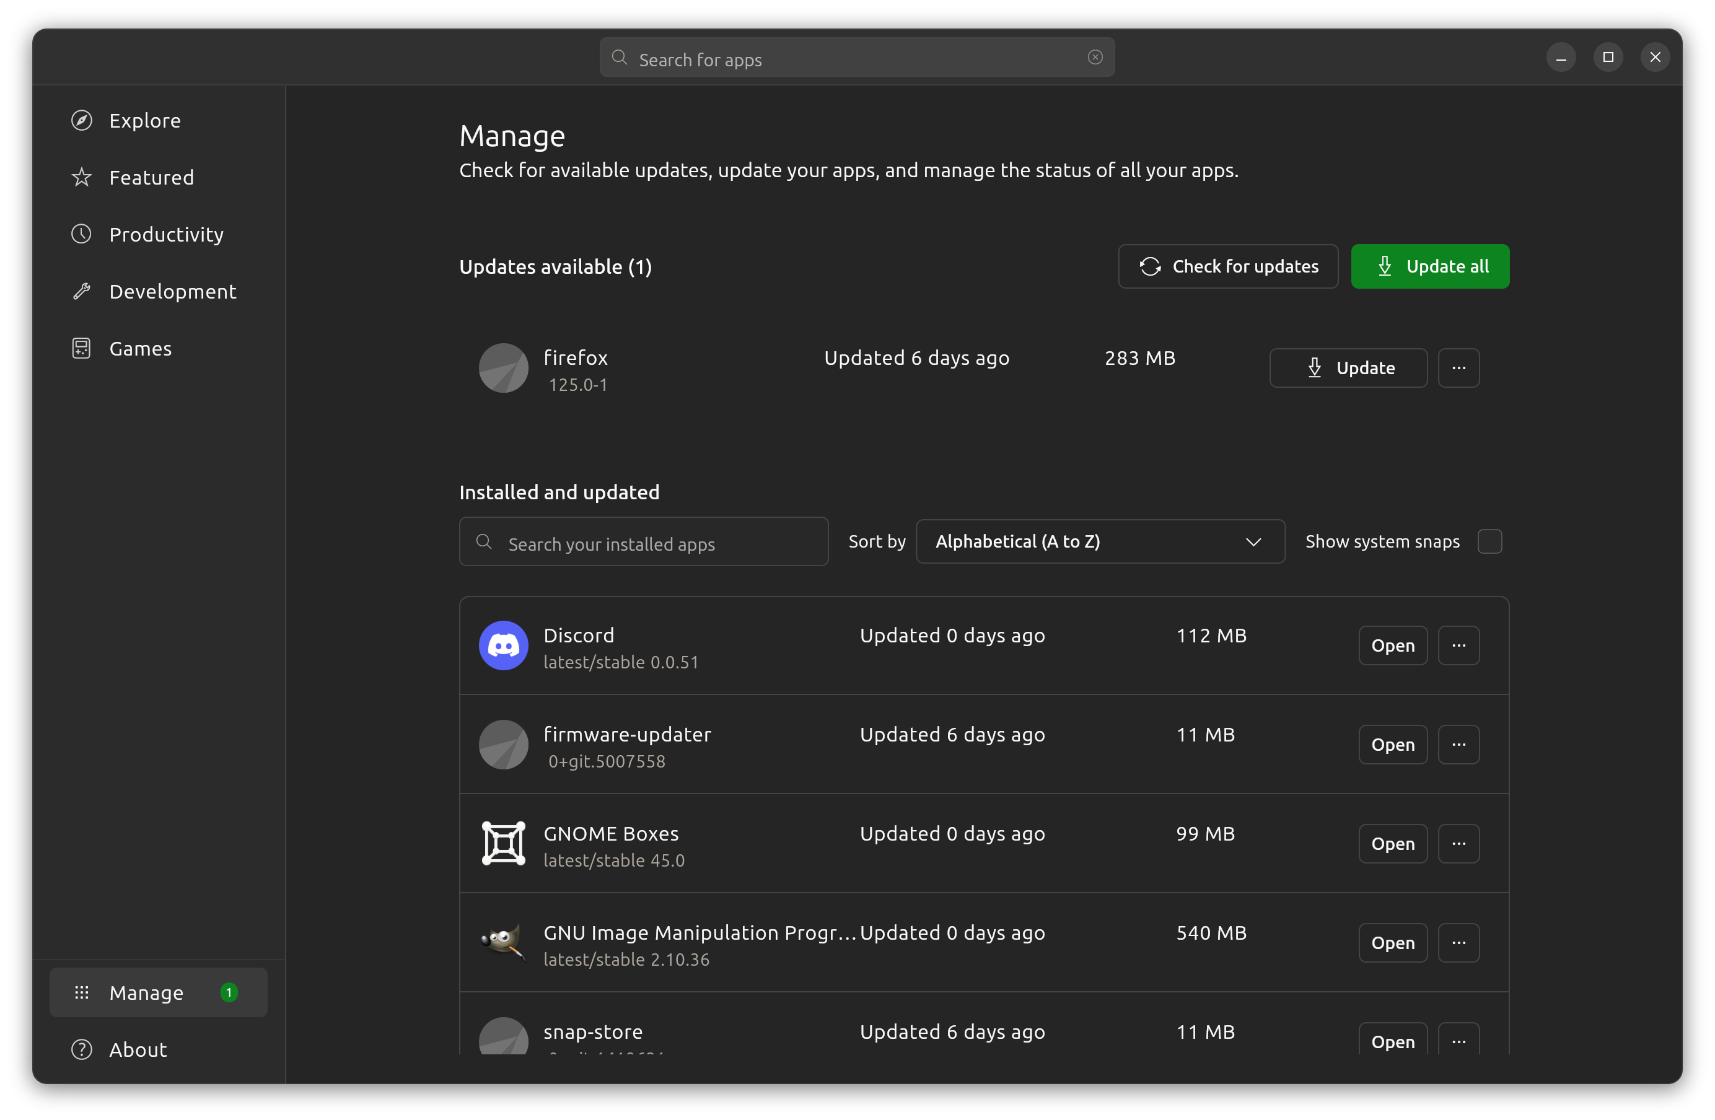Update firefox to version 125.0-1

tap(1348, 368)
